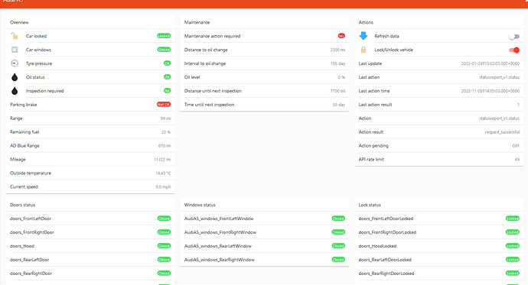
Task: Click the blue download arrow for Refresh data
Action: coord(363,36)
